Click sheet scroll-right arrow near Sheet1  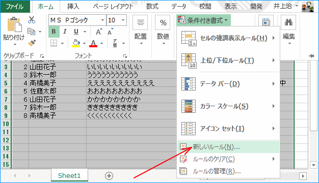30,176
